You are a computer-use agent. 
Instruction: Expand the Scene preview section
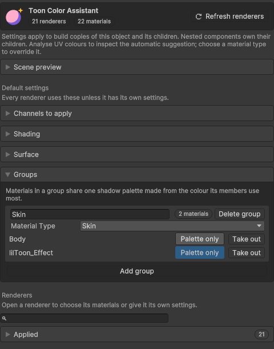[137, 67]
